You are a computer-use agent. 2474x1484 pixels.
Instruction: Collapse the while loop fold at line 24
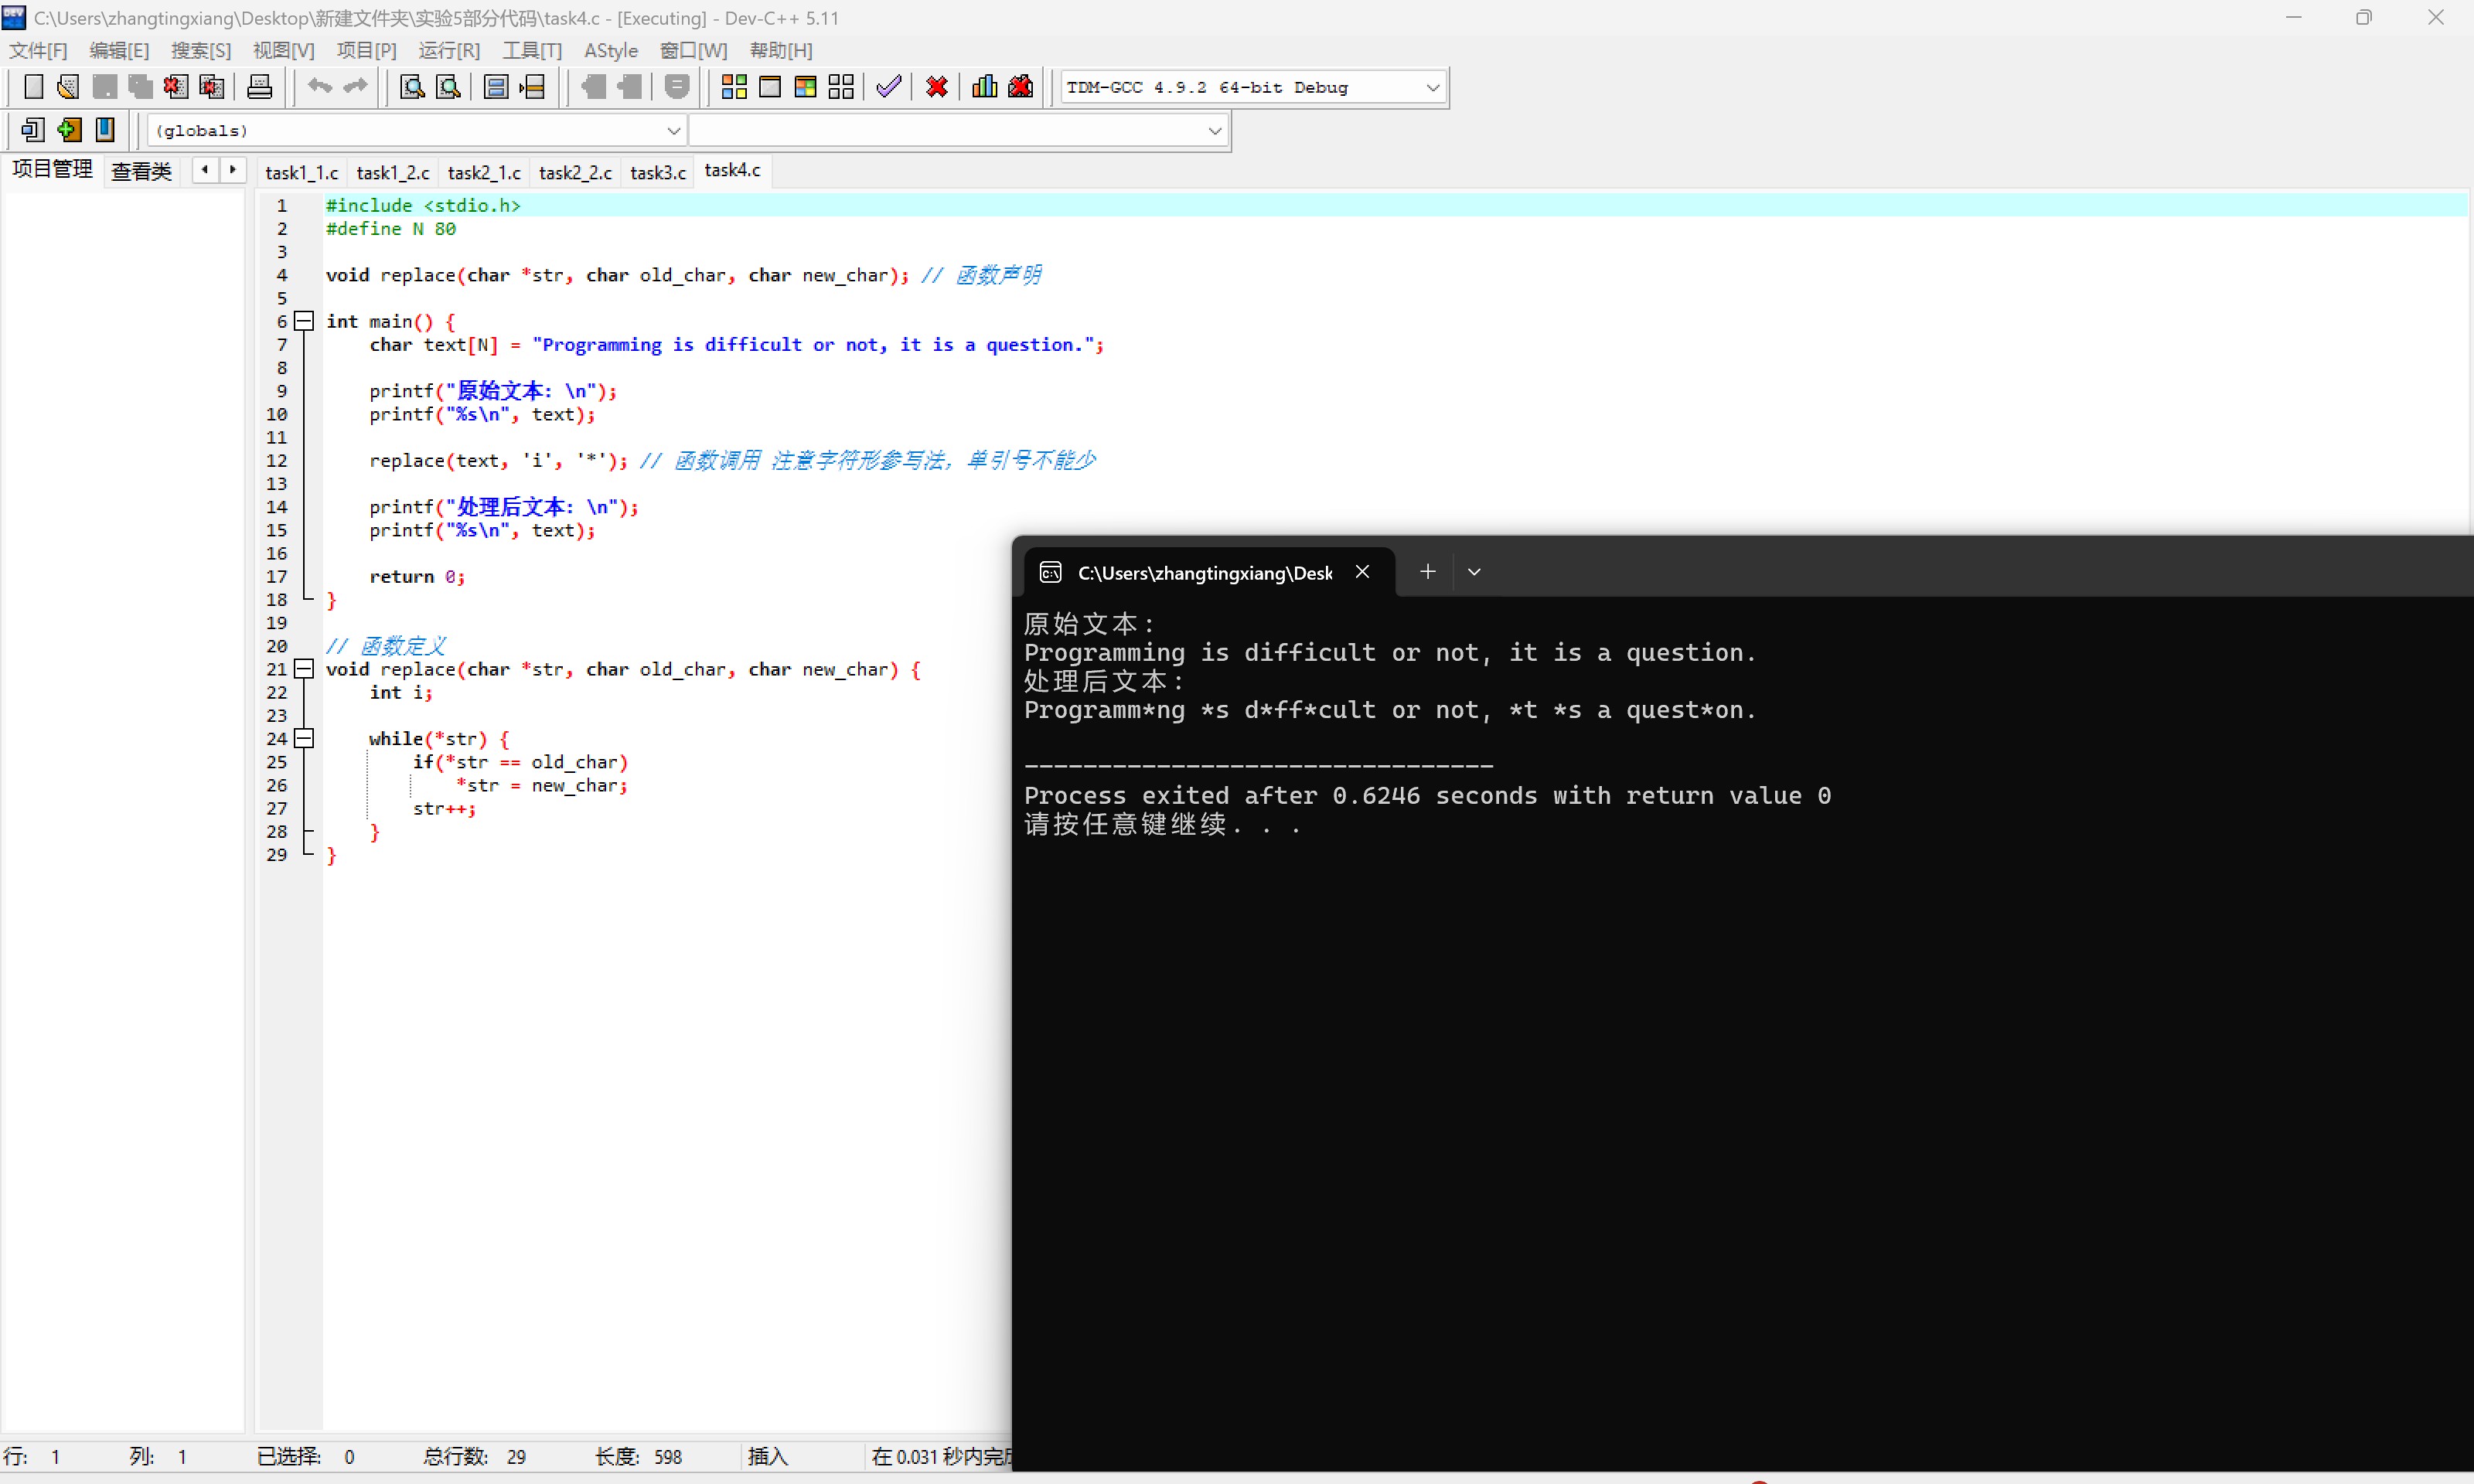[304, 739]
